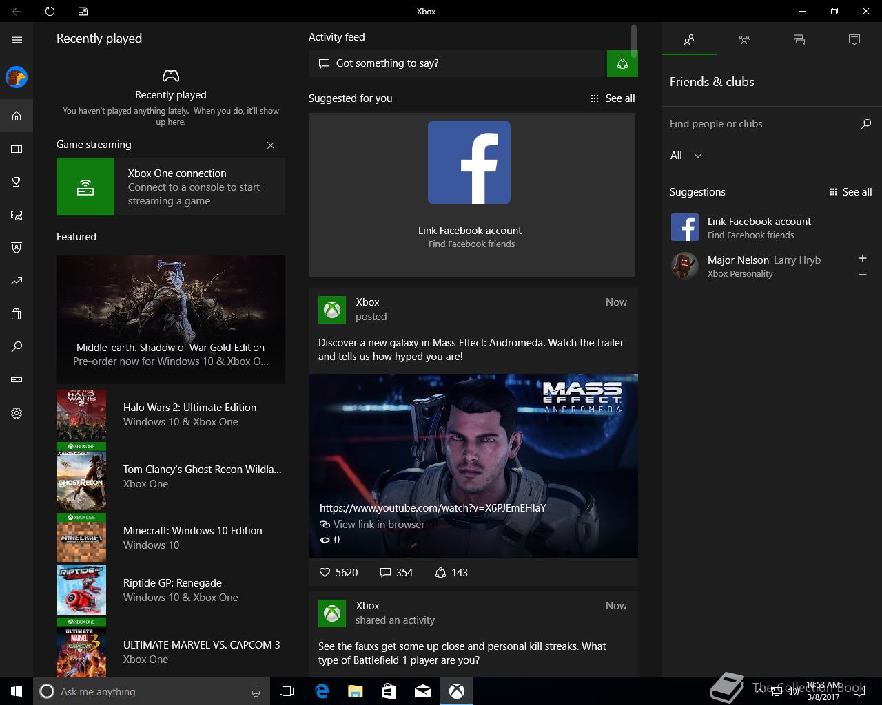
Task: See all in Suggested for you
Action: (613, 98)
